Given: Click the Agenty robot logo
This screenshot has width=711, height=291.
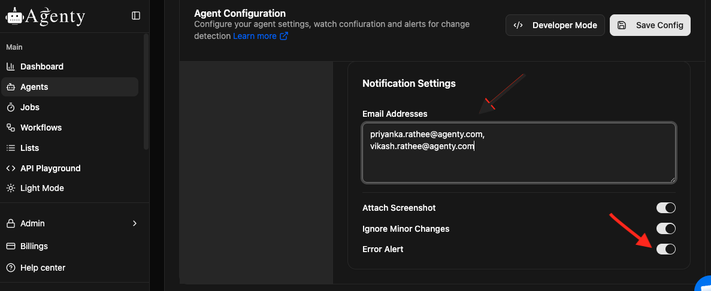Looking at the screenshot, I should coord(13,16).
